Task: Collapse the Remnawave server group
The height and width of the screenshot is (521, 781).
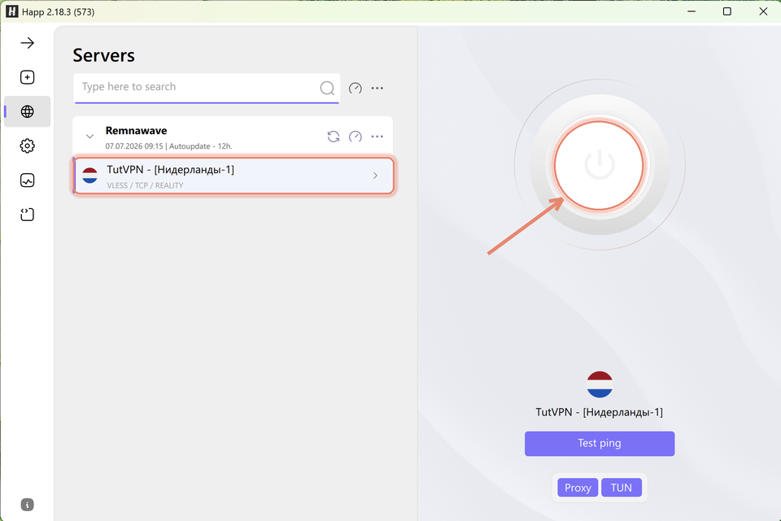Action: [89, 137]
